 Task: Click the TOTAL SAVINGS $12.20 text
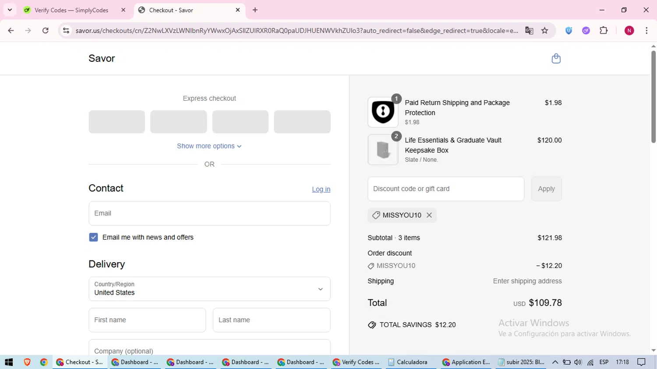(x=417, y=325)
